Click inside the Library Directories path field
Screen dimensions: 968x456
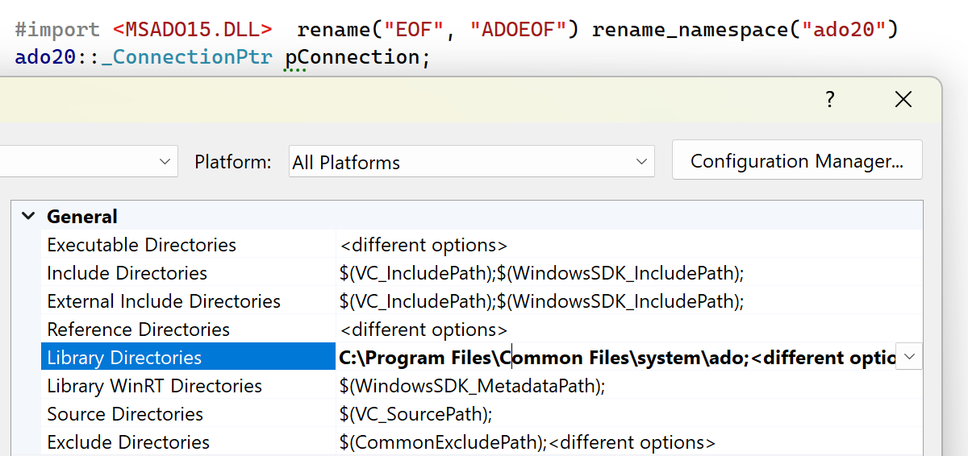613,358
